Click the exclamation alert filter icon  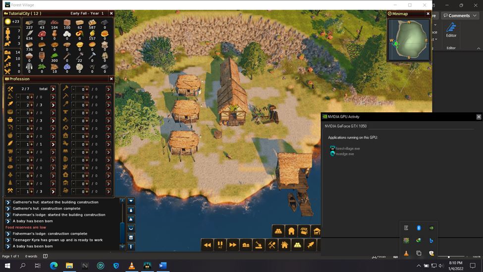[x=131, y=246]
